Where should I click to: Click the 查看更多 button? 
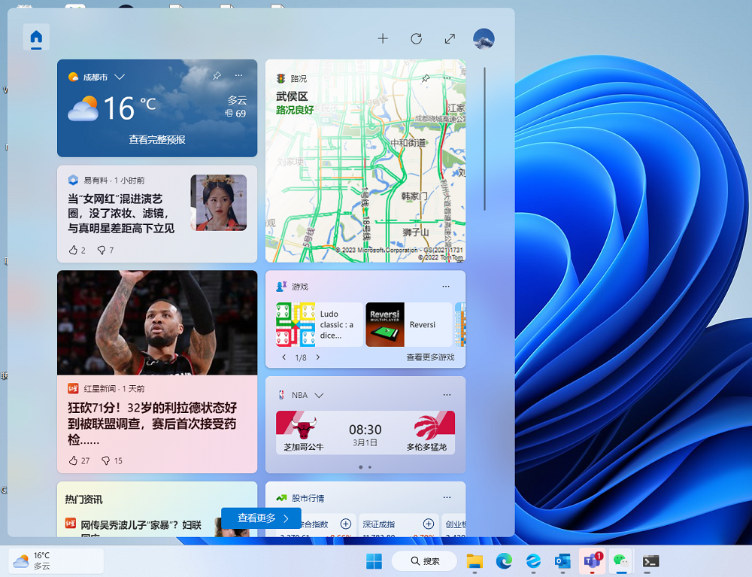(262, 518)
